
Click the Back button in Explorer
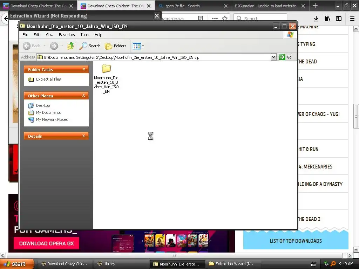[x=32, y=46]
